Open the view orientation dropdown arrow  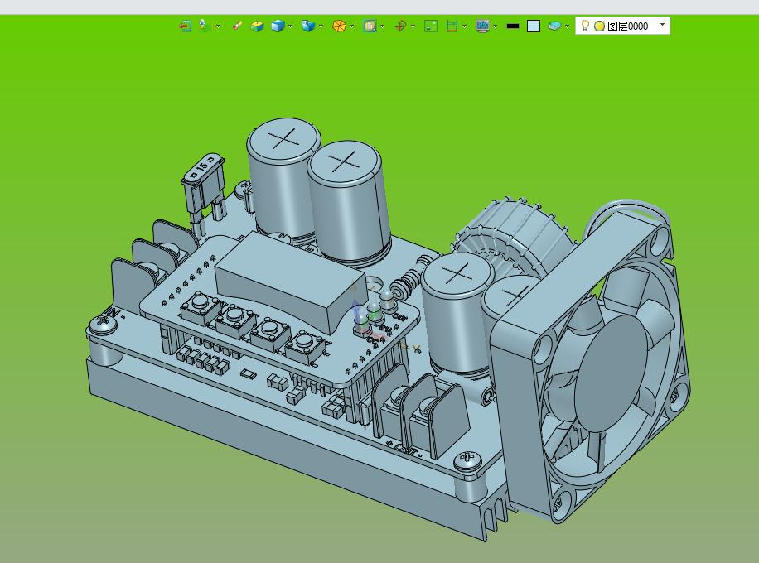[321, 26]
